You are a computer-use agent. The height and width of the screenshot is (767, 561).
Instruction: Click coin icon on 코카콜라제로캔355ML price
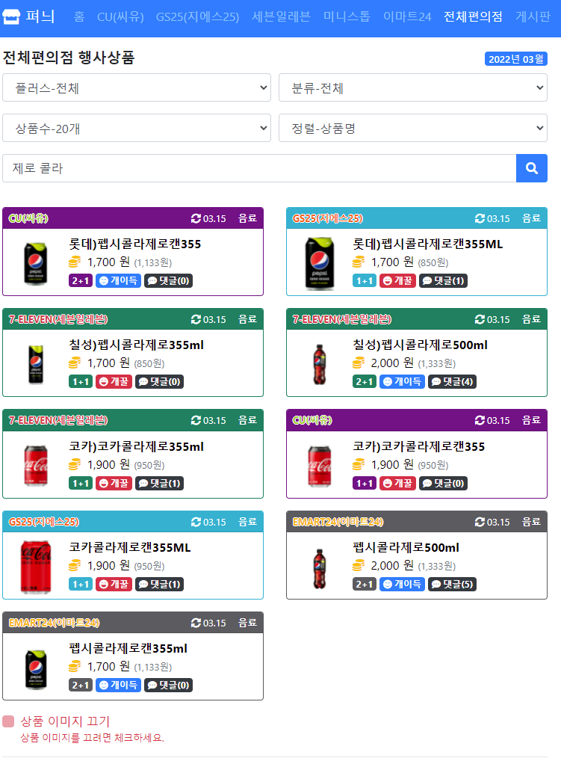(75, 565)
